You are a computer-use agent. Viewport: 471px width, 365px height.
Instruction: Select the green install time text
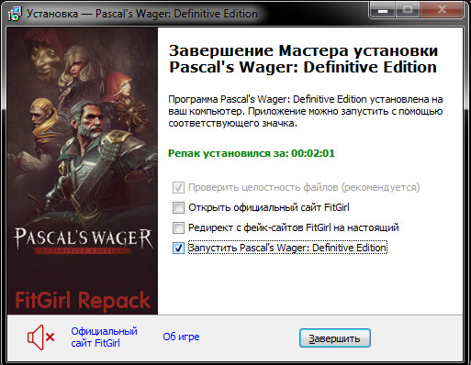(x=252, y=153)
